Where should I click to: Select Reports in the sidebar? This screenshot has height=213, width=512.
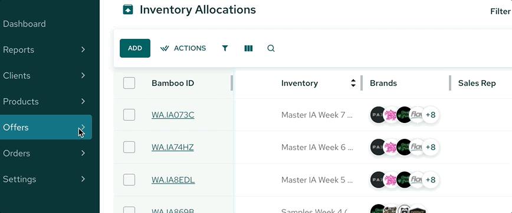pos(19,50)
